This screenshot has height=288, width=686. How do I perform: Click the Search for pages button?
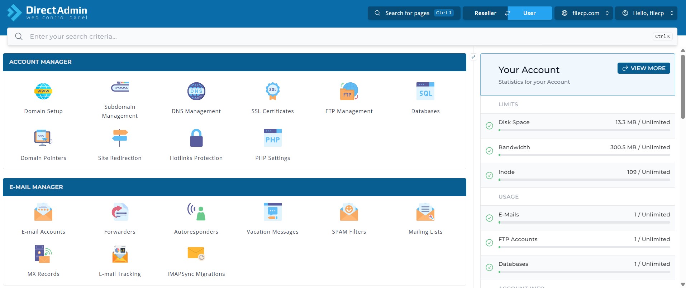click(x=414, y=13)
